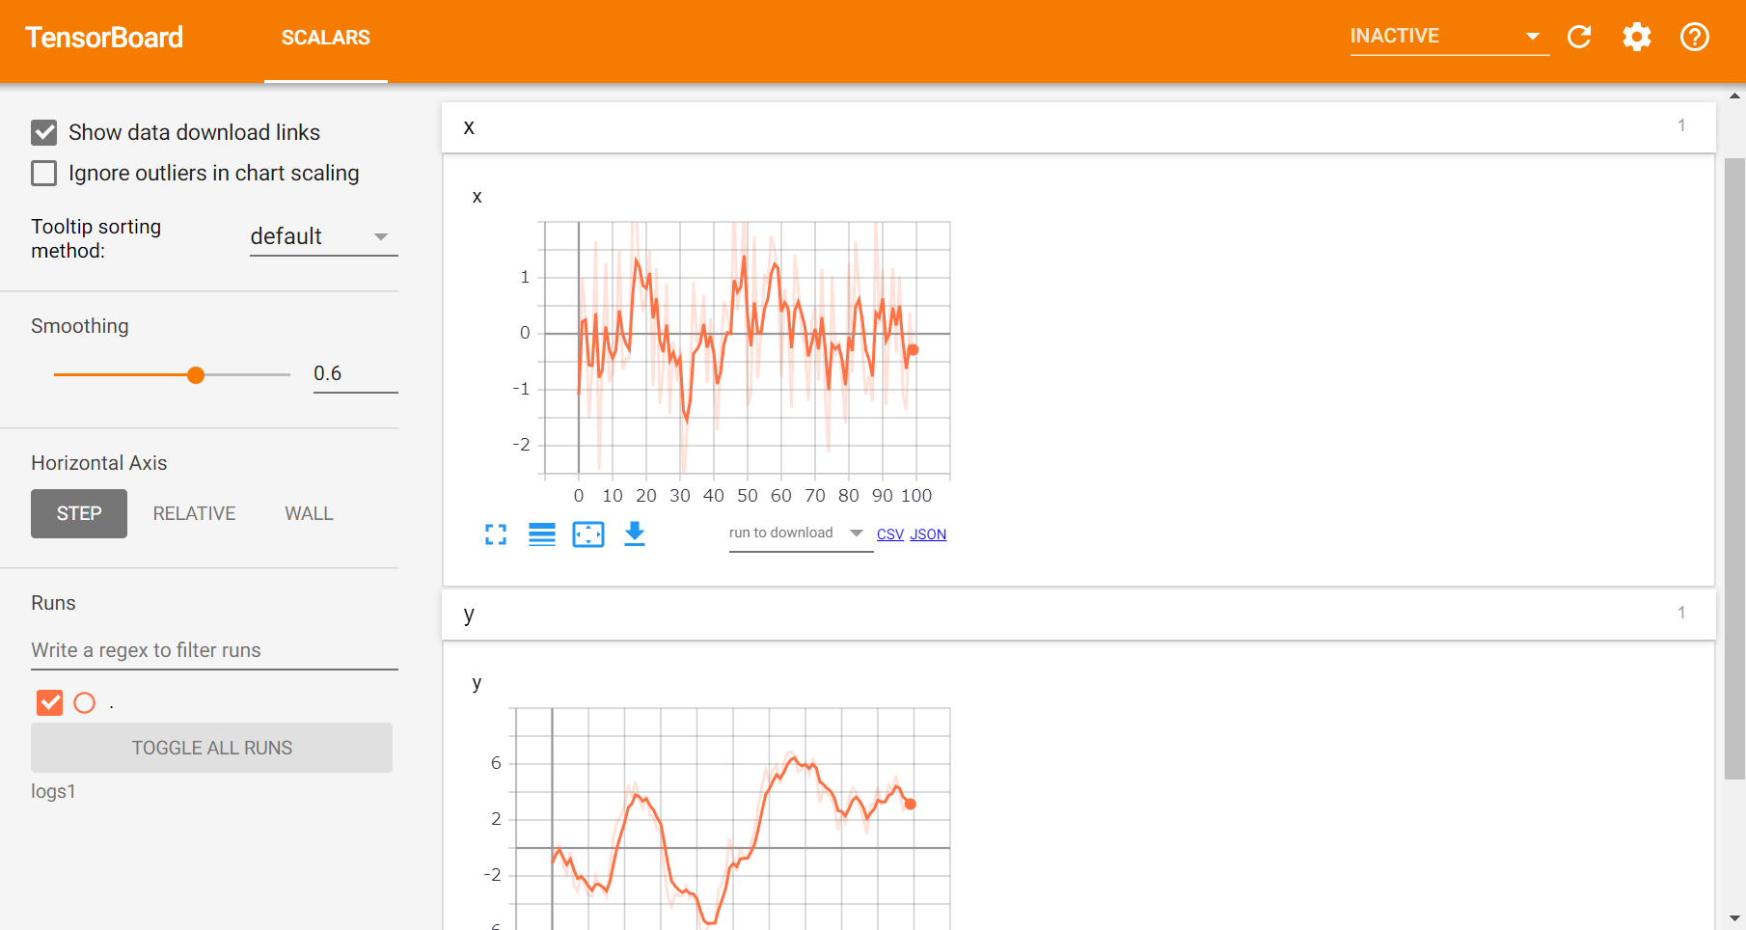
Task: Toggle visibility of the logs1 run
Action: pos(49,702)
